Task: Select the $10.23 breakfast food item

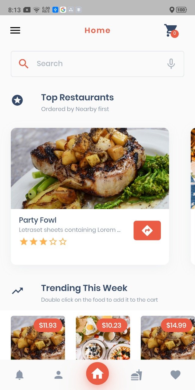Action: 103,338
